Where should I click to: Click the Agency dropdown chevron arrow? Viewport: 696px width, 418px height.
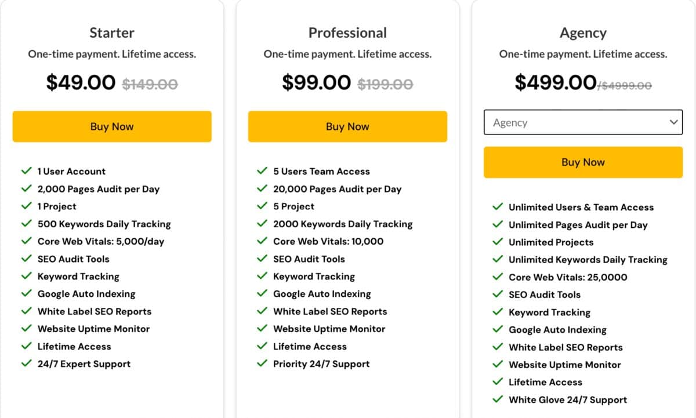coord(673,122)
